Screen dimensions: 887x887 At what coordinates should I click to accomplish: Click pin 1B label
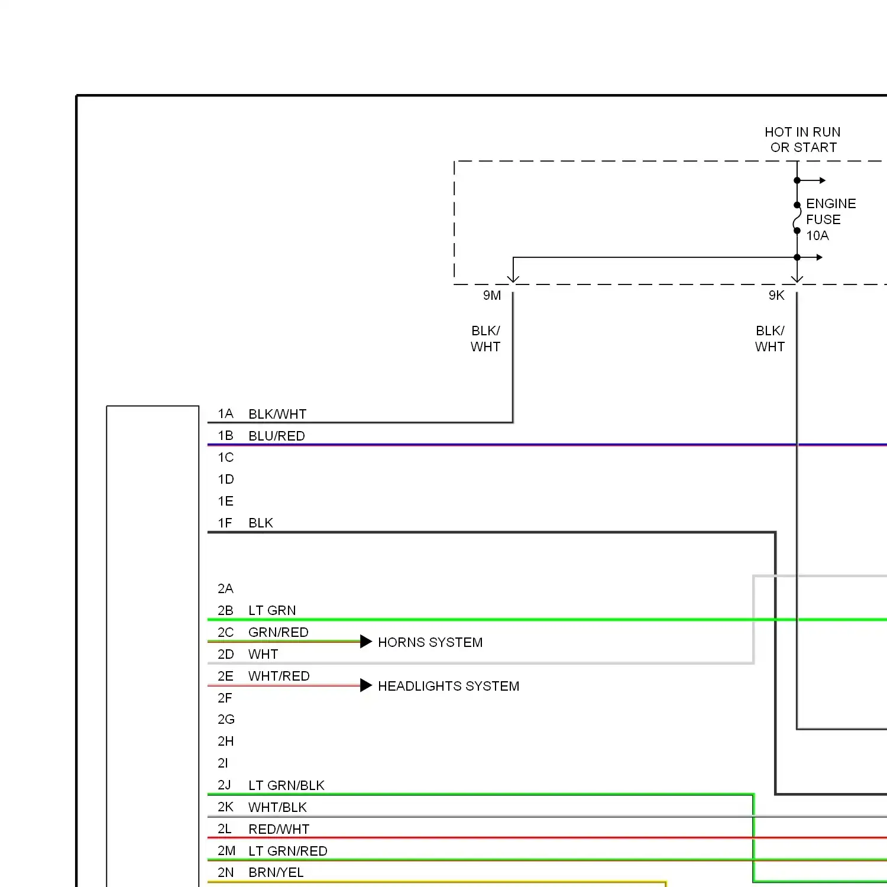click(x=225, y=436)
